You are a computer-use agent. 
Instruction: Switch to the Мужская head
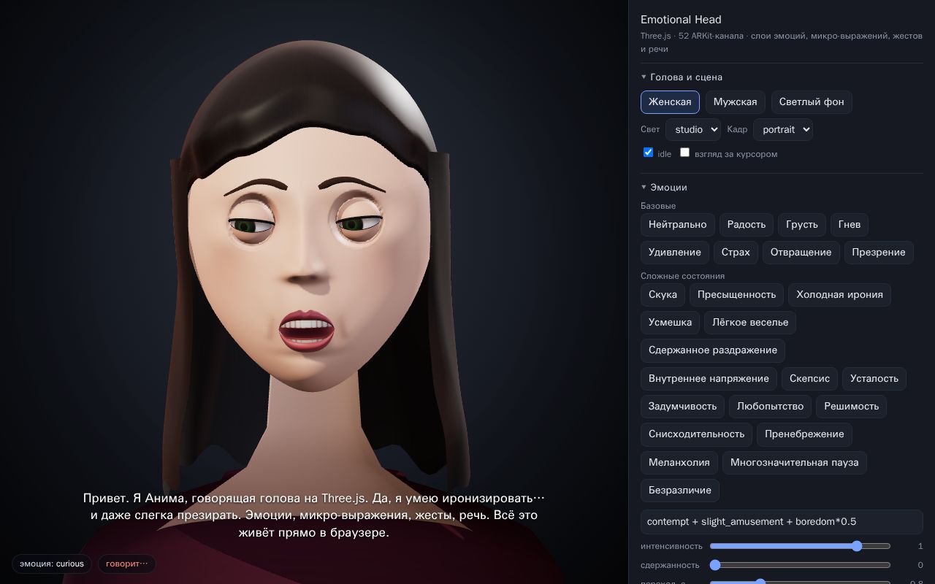[x=736, y=102]
